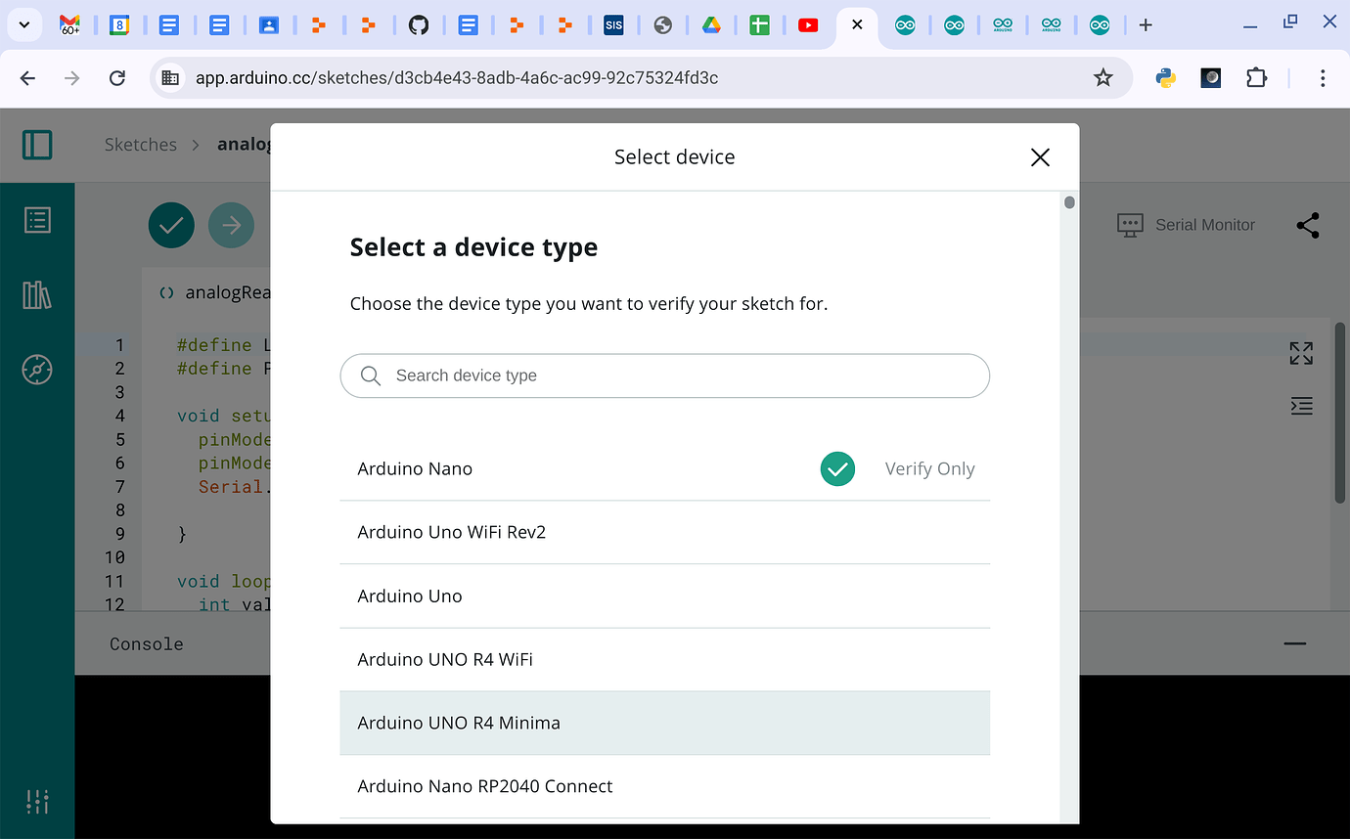Collapse the left sidebar with the panel toggle
The height and width of the screenshot is (839, 1350).
click(37, 144)
